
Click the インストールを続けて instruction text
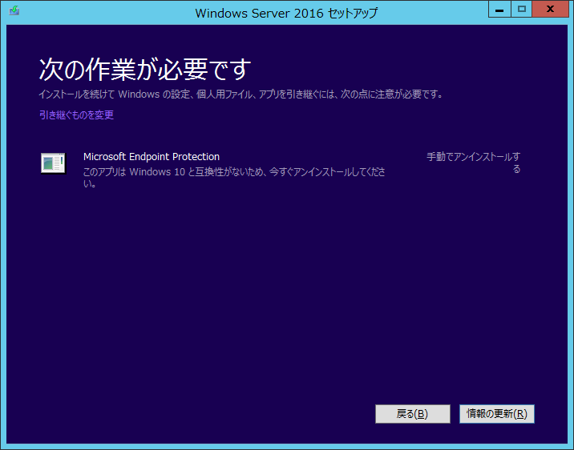[241, 94]
